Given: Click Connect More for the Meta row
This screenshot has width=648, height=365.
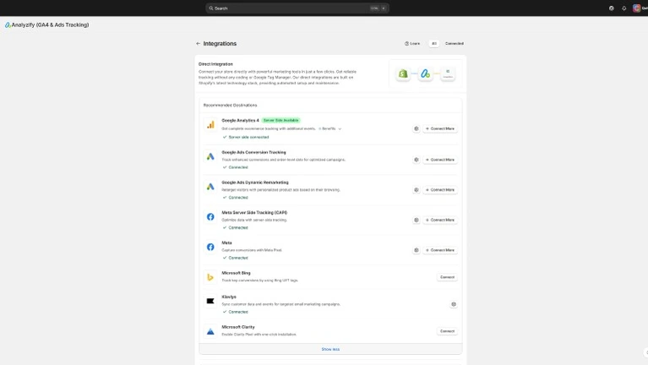Looking at the screenshot, I should (439, 250).
